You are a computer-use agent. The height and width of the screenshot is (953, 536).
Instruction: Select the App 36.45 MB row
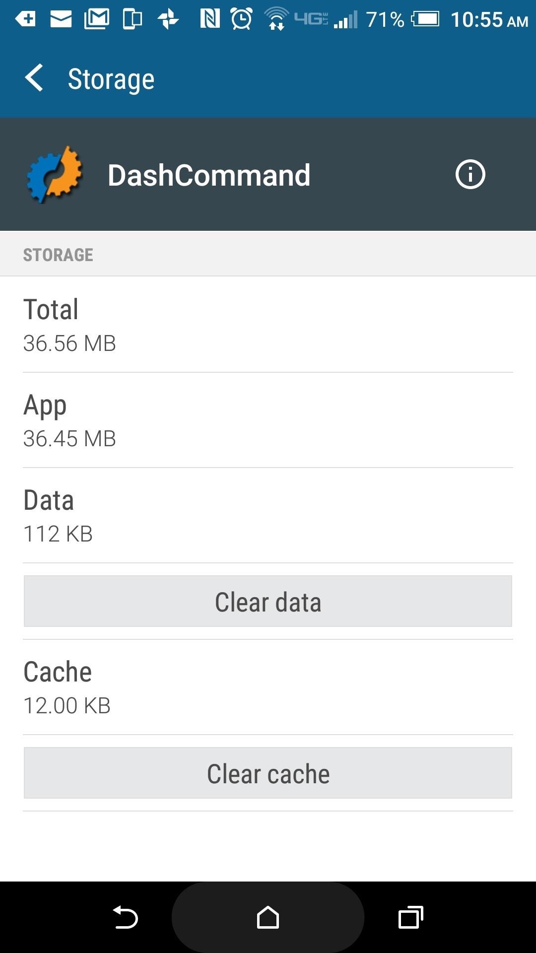[268, 420]
